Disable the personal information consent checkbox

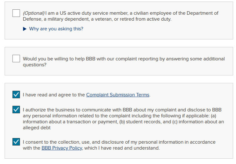pos(16,142)
